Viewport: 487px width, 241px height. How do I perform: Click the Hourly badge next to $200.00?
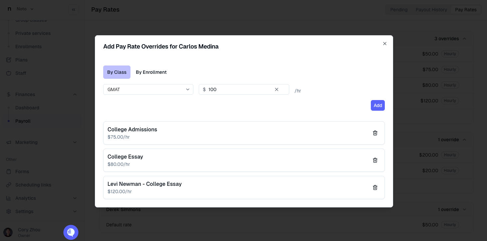[x=450, y=155]
